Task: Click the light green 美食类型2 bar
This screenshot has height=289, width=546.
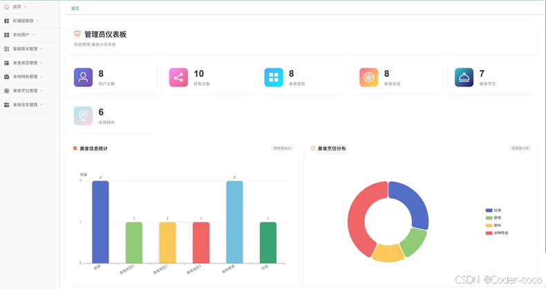Action: [134, 243]
